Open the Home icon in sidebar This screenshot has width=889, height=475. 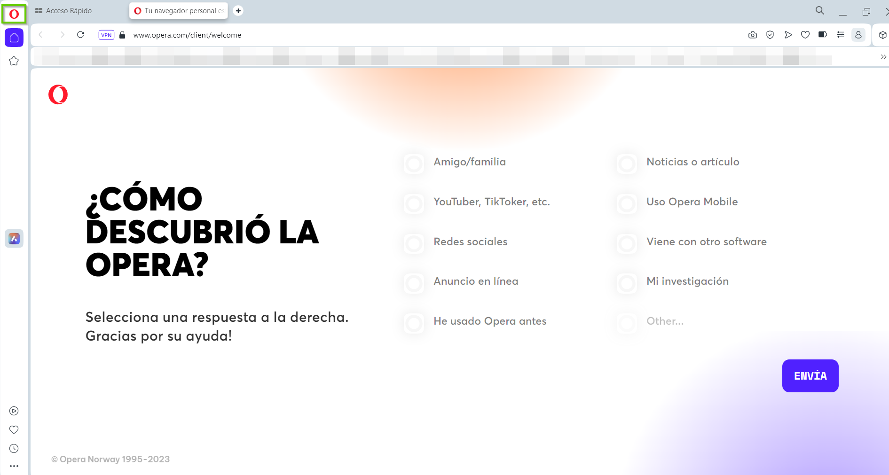[x=14, y=38]
